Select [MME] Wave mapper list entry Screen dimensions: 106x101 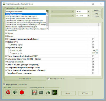click(25, 14)
